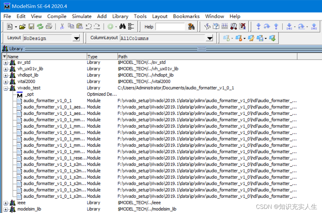
Task: Expand the vh_ux01v_lib library node
Action: [6, 69]
